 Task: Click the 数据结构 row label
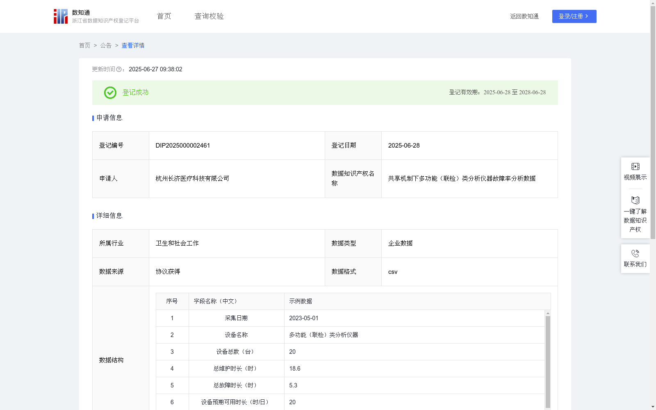tap(111, 360)
